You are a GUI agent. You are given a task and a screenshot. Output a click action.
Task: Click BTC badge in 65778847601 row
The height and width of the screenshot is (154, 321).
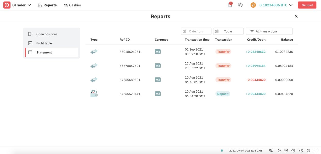158,66
